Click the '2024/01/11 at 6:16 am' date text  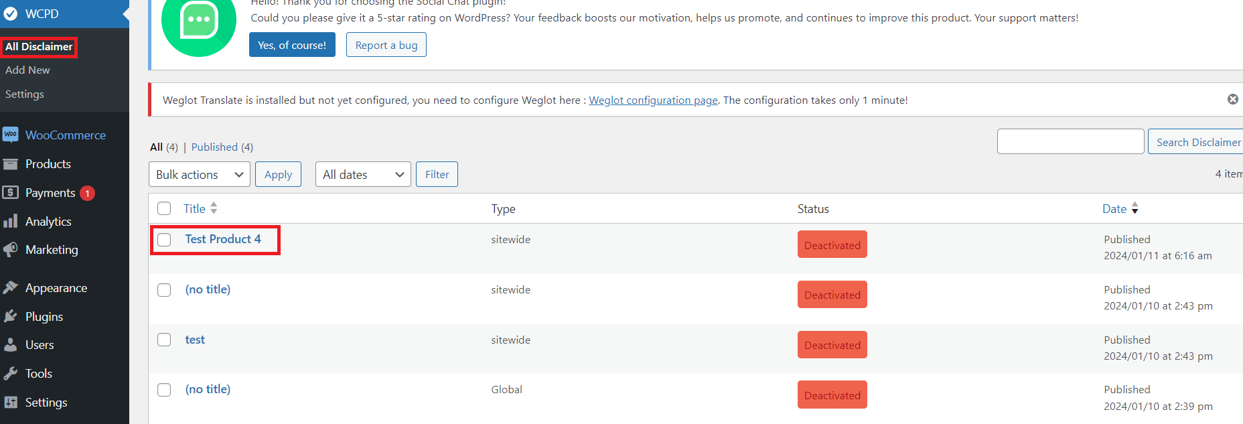pyautogui.click(x=1158, y=256)
